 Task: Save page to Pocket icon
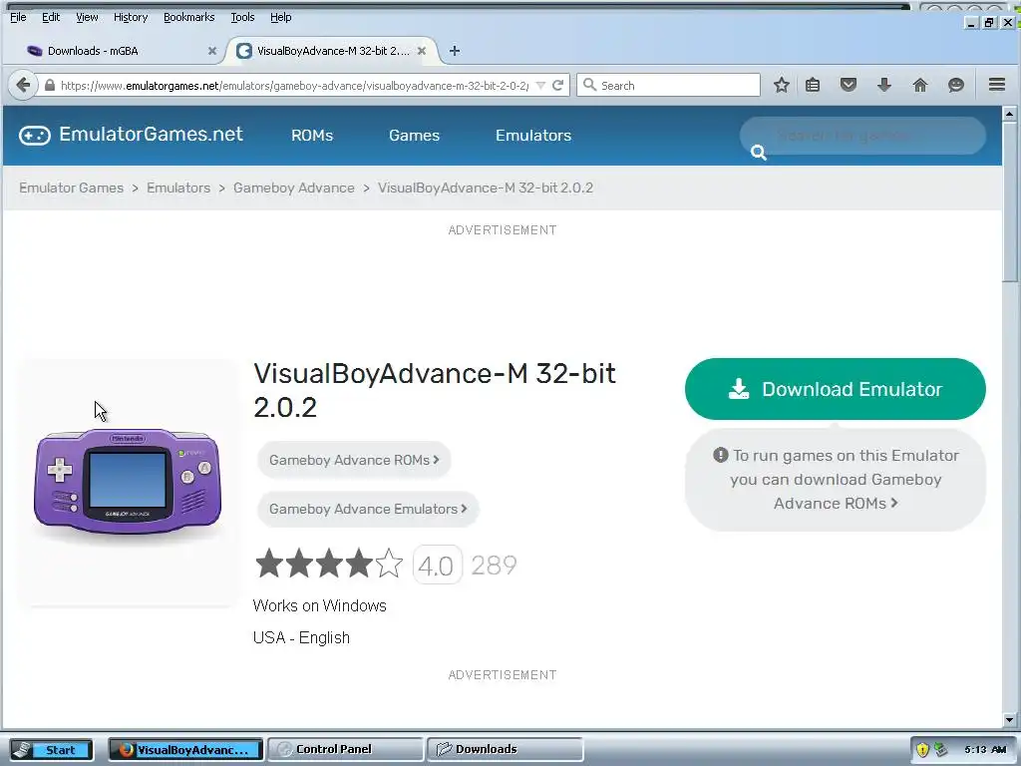pos(848,85)
